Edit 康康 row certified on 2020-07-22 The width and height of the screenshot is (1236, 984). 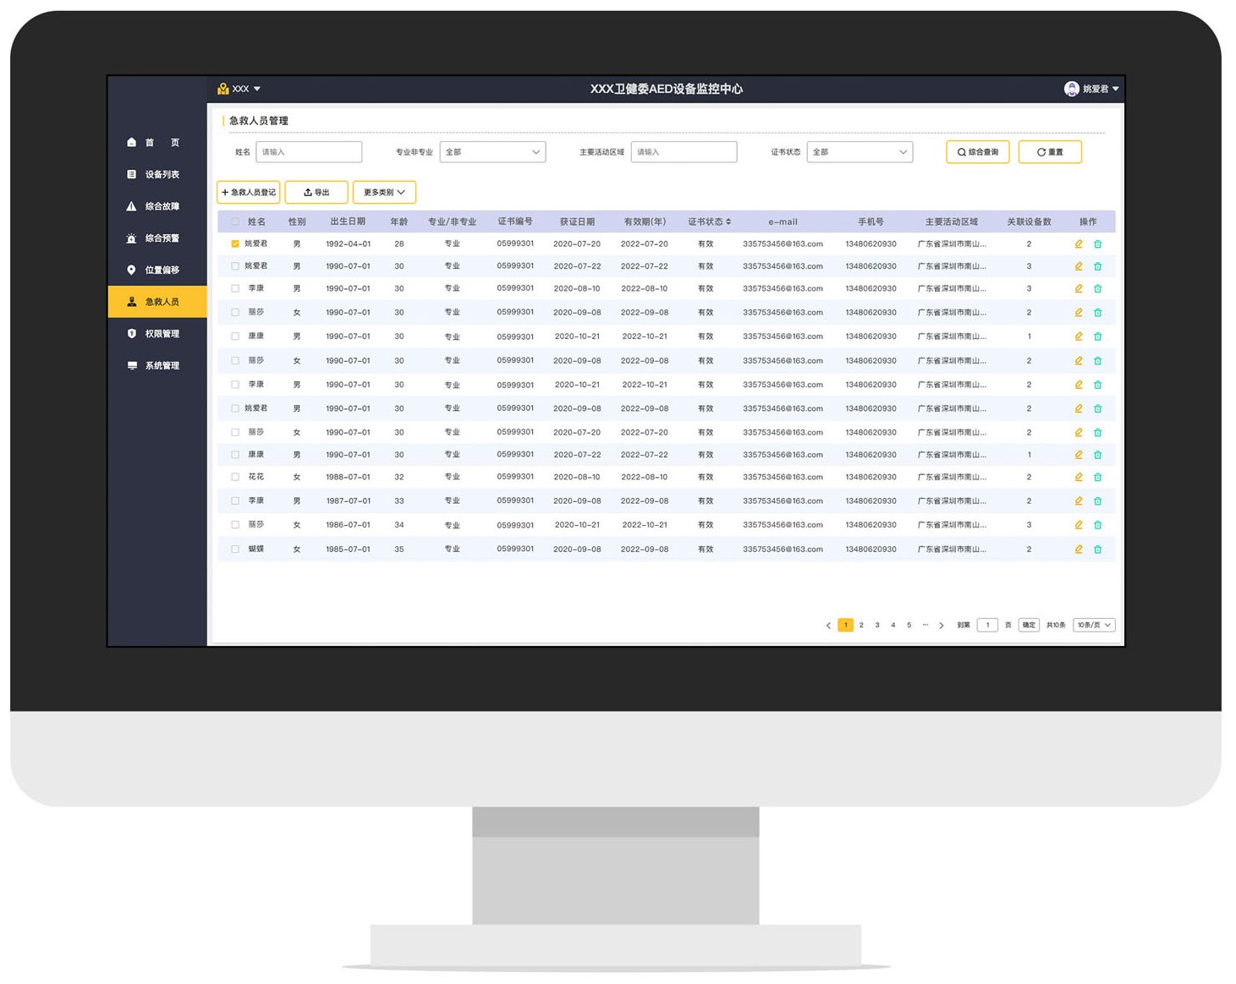click(1079, 455)
